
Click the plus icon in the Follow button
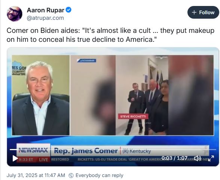194,12
